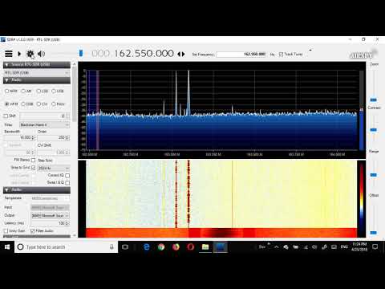Viewport: 385px width, 289px height.
Task: Click the SDR# taskbar icon
Action: 220,246
